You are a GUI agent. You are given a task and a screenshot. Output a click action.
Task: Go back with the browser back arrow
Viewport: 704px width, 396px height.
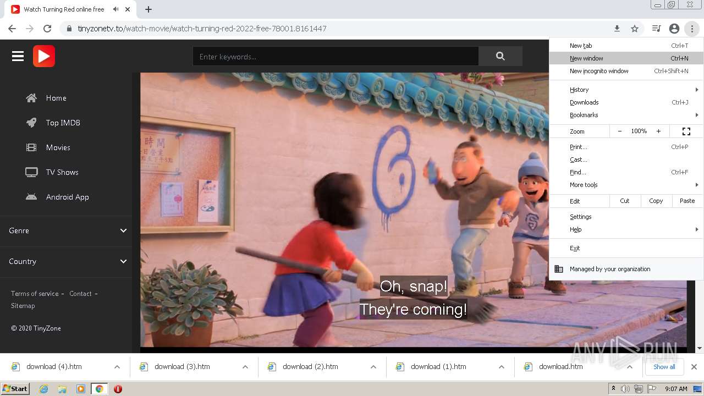12,29
